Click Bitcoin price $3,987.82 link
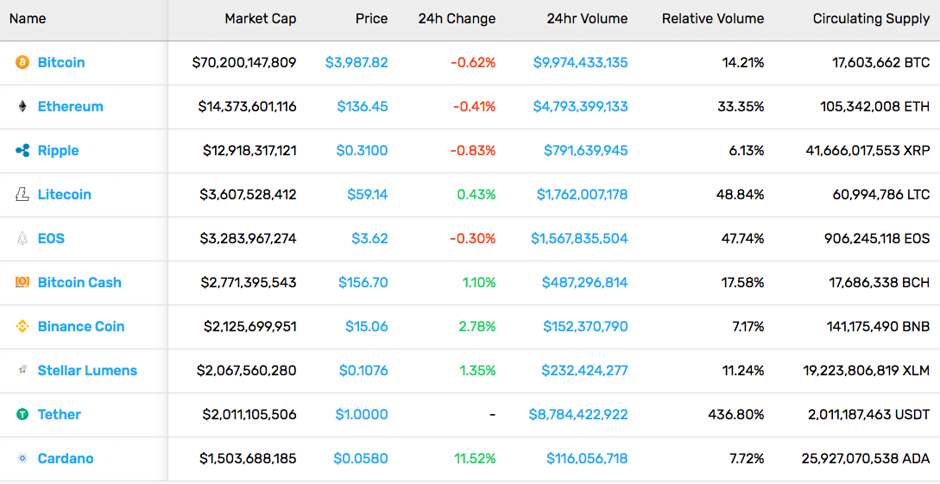The width and height of the screenshot is (940, 484). (356, 62)
